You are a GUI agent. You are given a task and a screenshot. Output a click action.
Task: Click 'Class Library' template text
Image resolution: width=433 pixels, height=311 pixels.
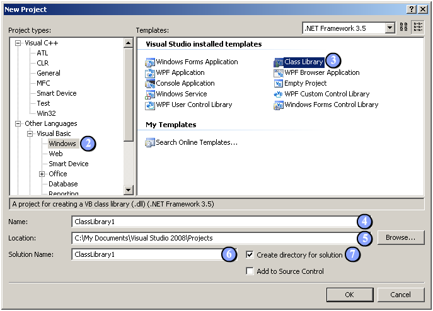coord(304,62)
